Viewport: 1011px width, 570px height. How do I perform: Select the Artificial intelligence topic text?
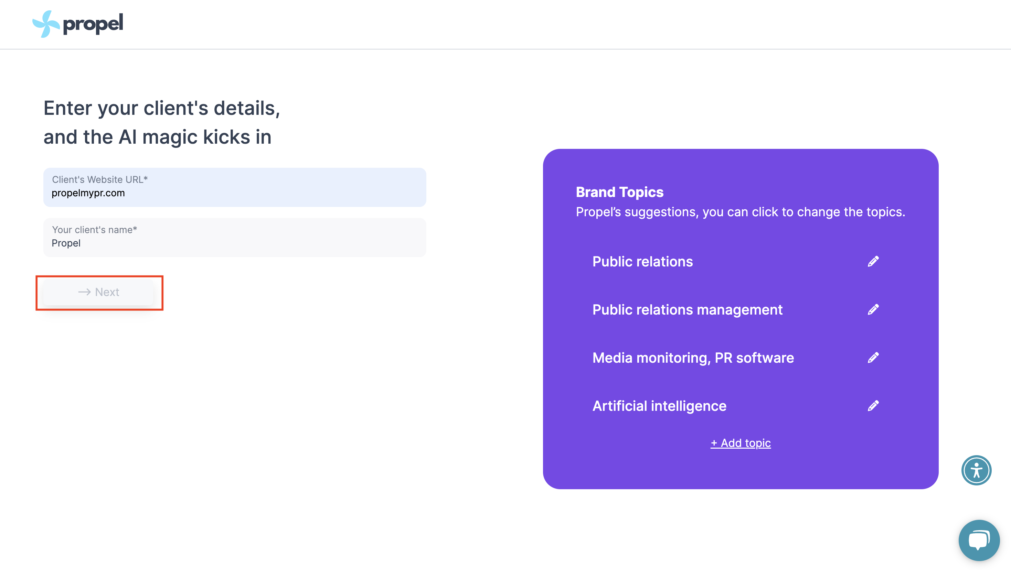coord(659,406)
